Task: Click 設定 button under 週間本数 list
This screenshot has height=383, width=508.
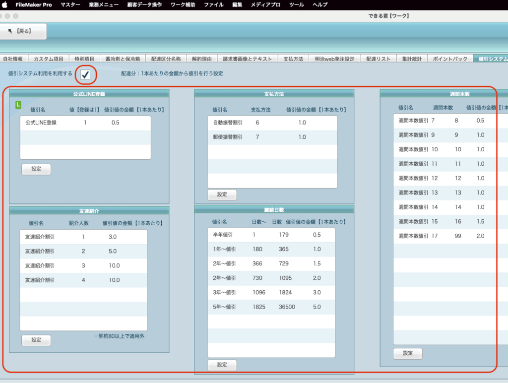Action: tap(407, 354)
